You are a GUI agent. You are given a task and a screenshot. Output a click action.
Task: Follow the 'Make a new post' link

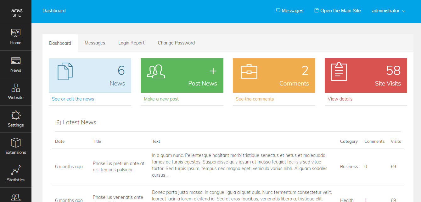coord(161,99)
